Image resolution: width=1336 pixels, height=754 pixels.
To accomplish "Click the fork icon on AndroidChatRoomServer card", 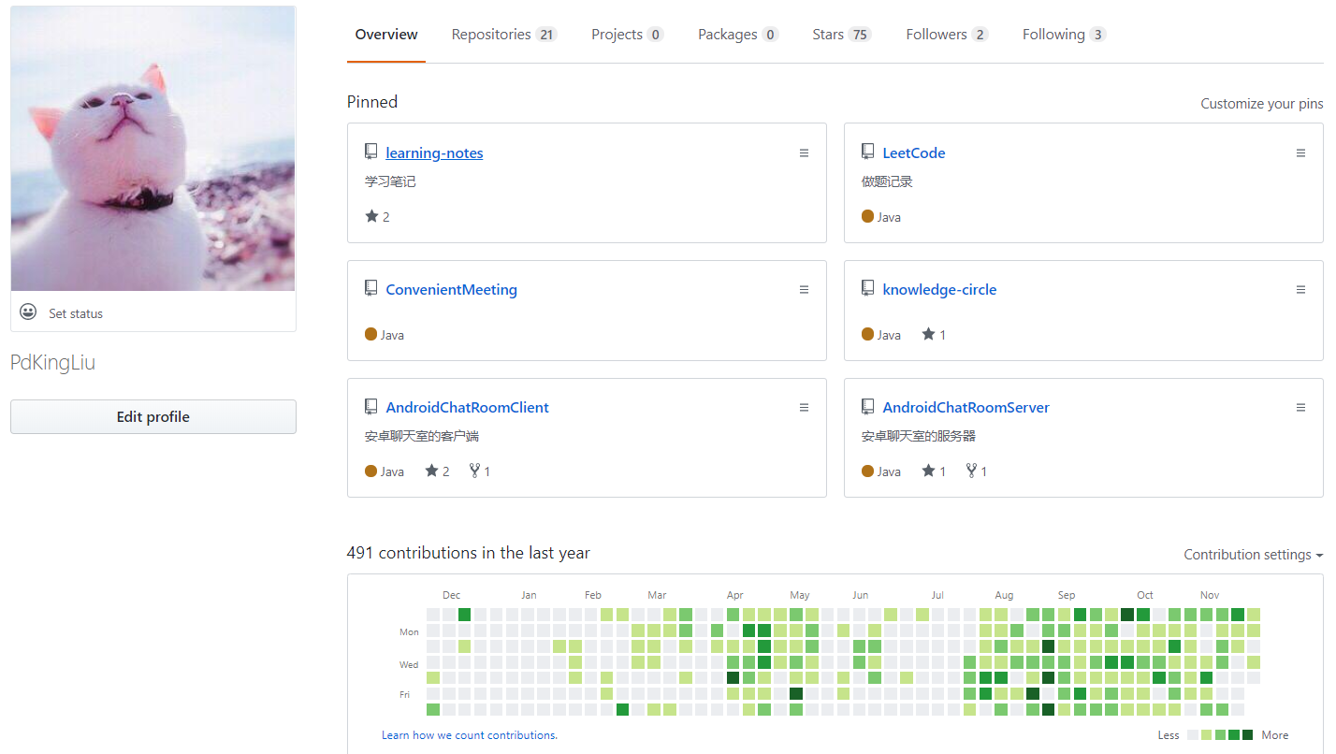I will pyautogui.click(x=972, y=471).
